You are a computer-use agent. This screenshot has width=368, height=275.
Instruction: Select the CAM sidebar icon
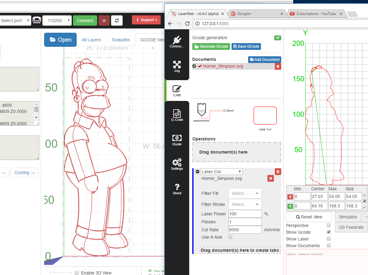[x=177, y=91]
